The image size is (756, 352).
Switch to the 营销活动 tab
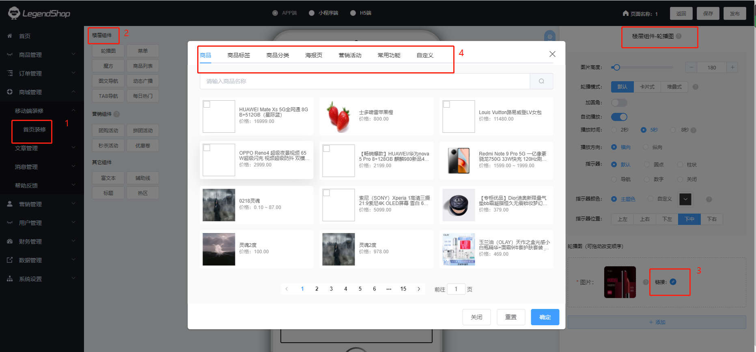click(x=350, y=55)
